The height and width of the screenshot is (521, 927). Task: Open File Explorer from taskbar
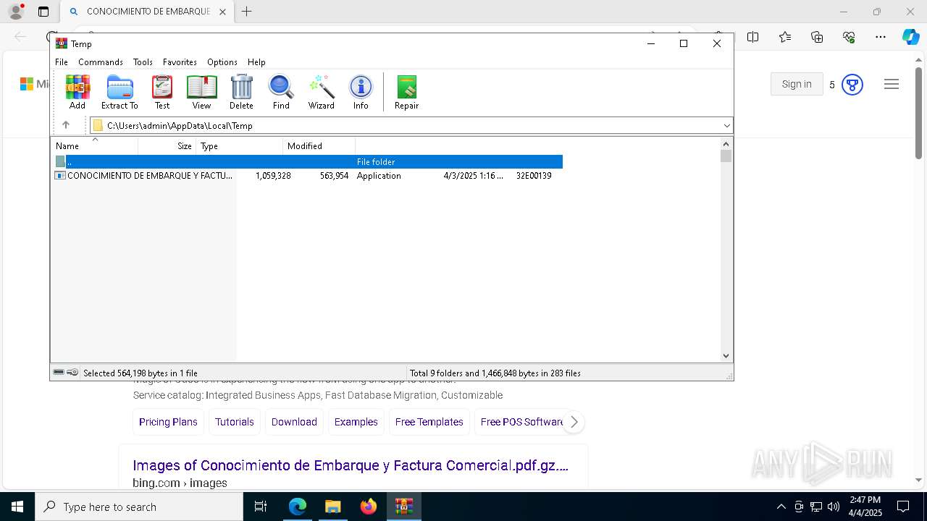point(332,507)
